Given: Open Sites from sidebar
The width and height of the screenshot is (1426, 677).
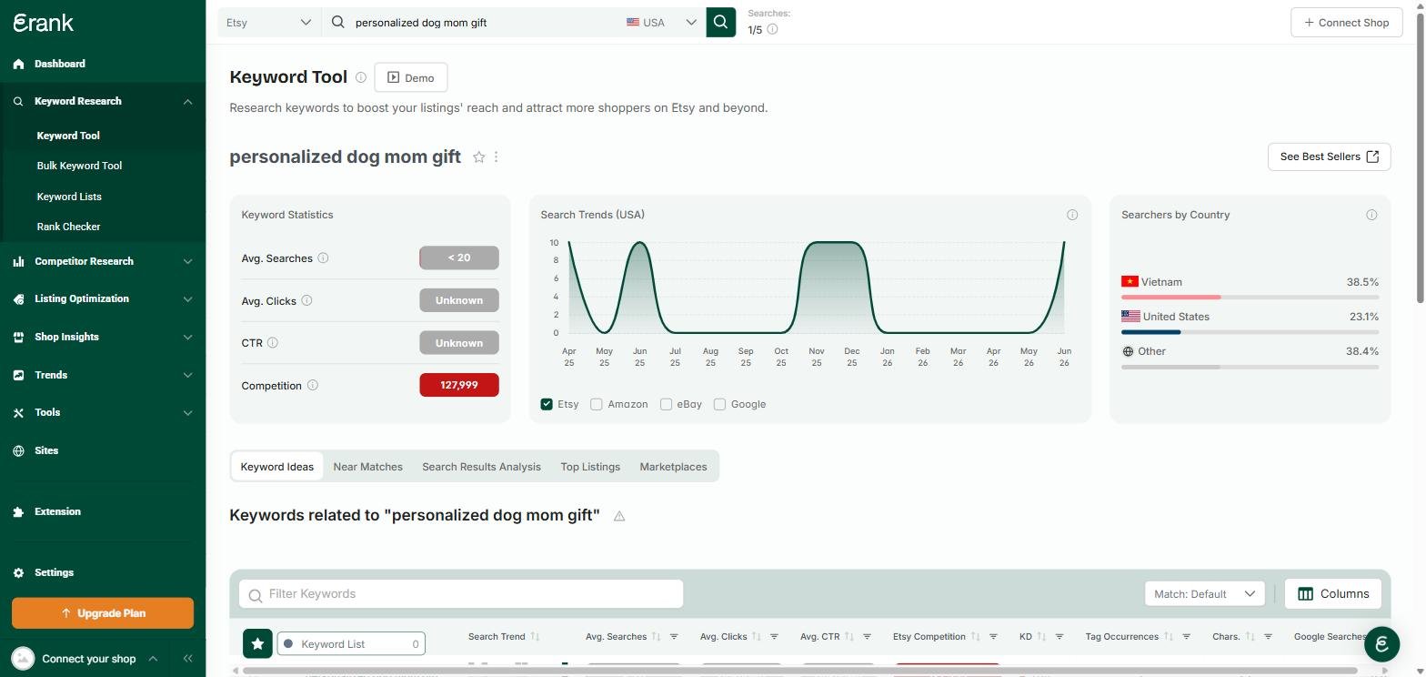Looking at the screenshot, I should (46, 450).
